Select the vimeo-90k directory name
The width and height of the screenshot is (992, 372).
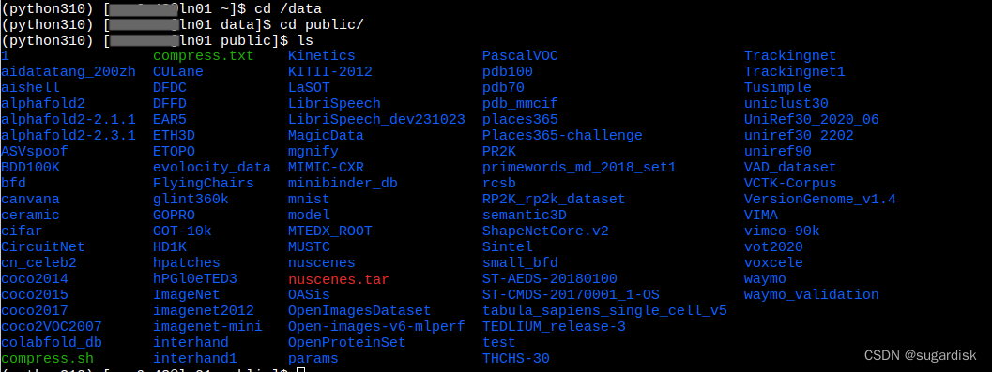pos(782,231)
